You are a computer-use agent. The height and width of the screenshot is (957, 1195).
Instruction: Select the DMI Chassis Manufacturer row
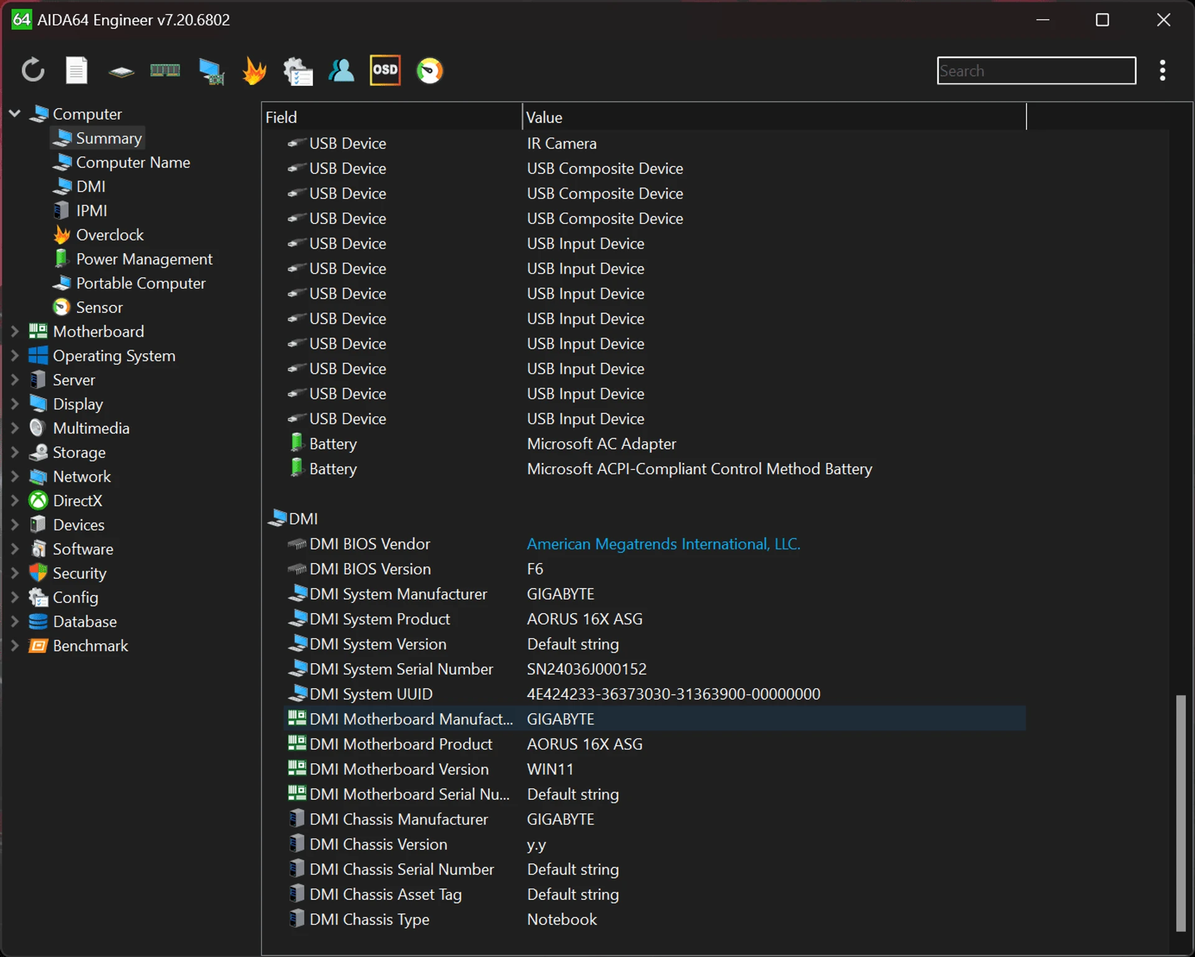pyautogui.click(x=655, y=819)
